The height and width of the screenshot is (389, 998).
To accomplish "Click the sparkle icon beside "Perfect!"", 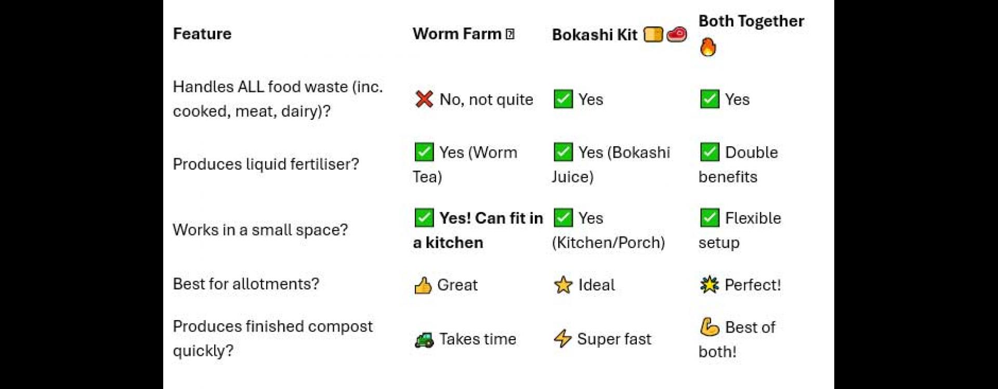I will (709, 285).
